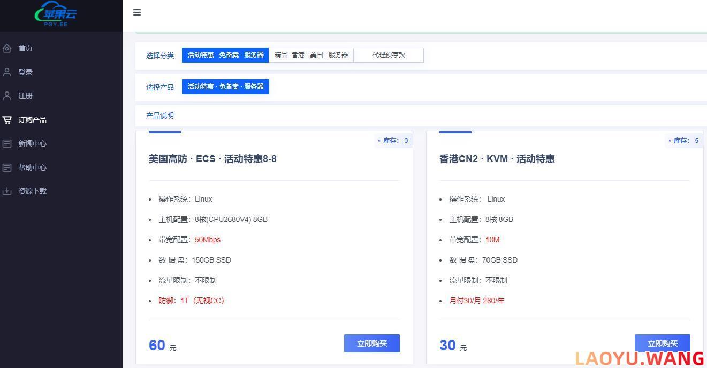
Task: Select category 活动特惠 · 免备案 · 服务器
Action: (x=225, y=55)
